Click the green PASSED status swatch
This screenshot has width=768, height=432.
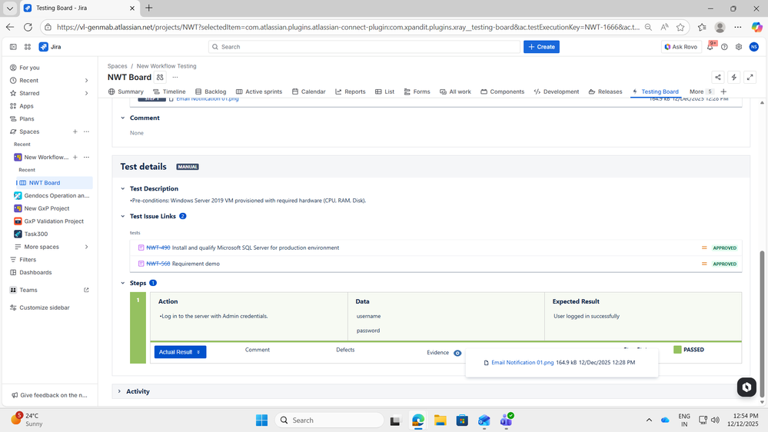click(x=677, y=350)
